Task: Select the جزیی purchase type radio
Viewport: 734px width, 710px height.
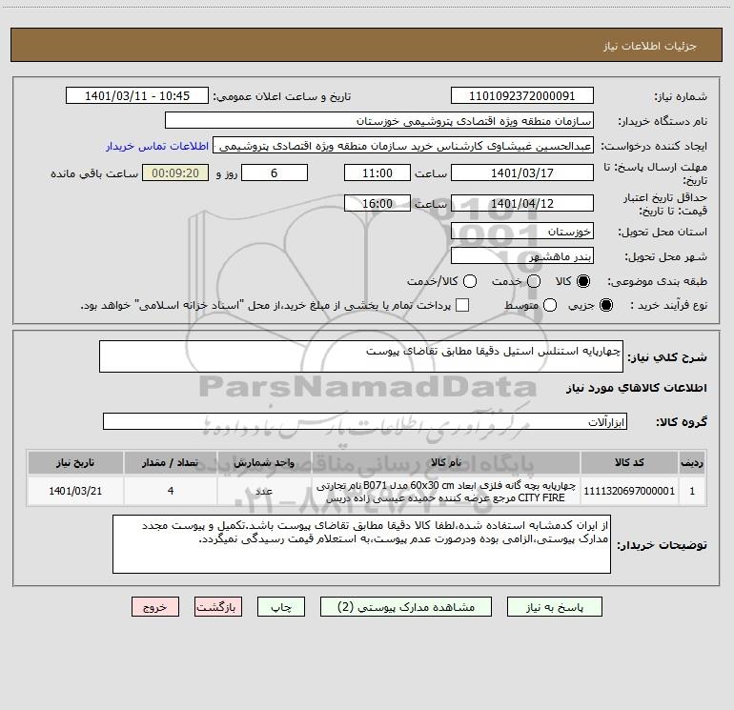Action: (x=605, y=305)
